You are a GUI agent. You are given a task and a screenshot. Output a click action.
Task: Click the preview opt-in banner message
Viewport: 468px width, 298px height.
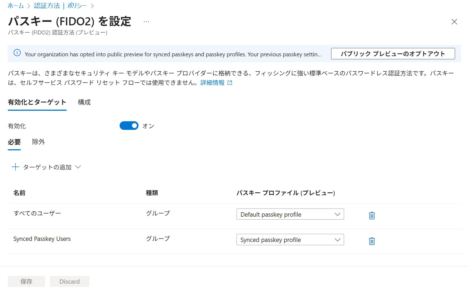[x=173, y=54]
